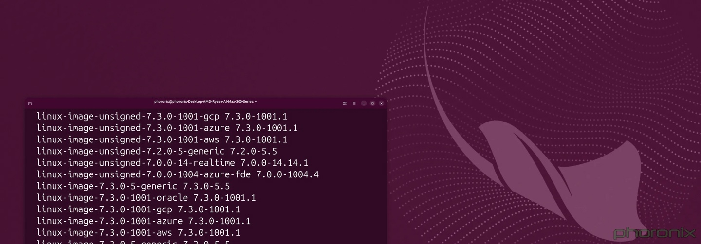Screen dimensions: 701x244
Task: Open a new terminal tab
Action: point(30,103)
